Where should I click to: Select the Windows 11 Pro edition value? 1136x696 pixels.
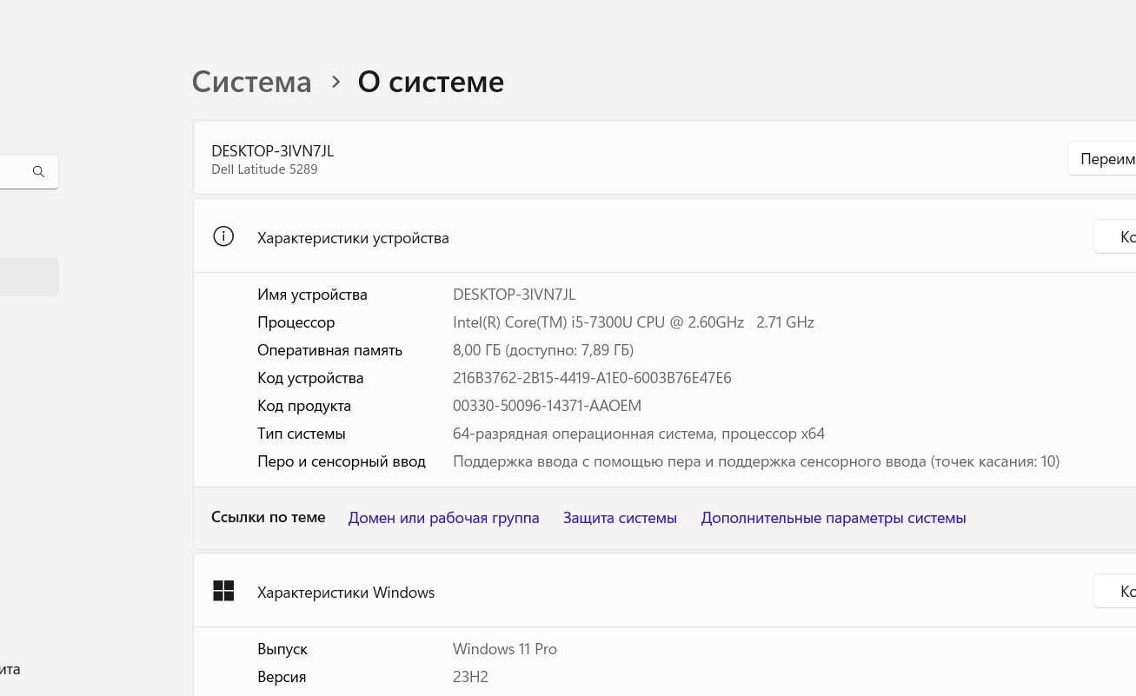[x=505, y=649]
